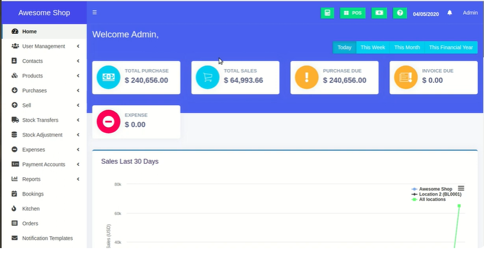Toggle sidebar with hamburger menu icon

(95, 12)
